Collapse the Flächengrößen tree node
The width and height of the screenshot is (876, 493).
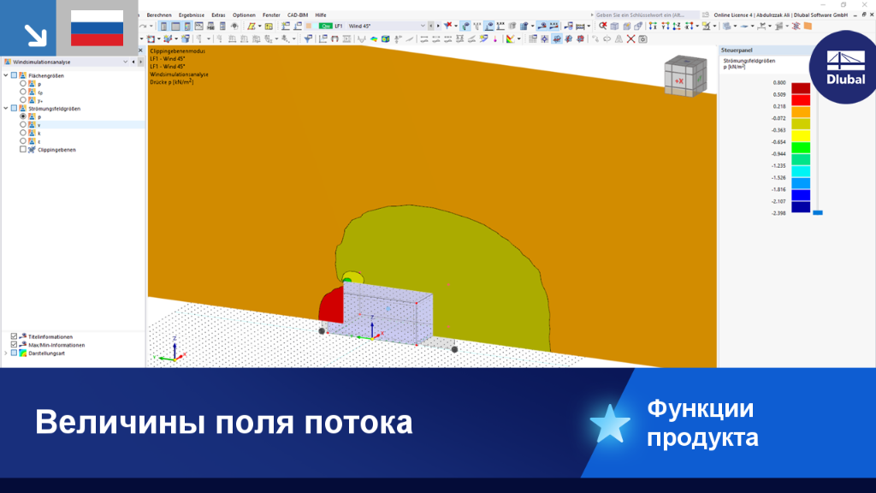(x=6, y=75)
